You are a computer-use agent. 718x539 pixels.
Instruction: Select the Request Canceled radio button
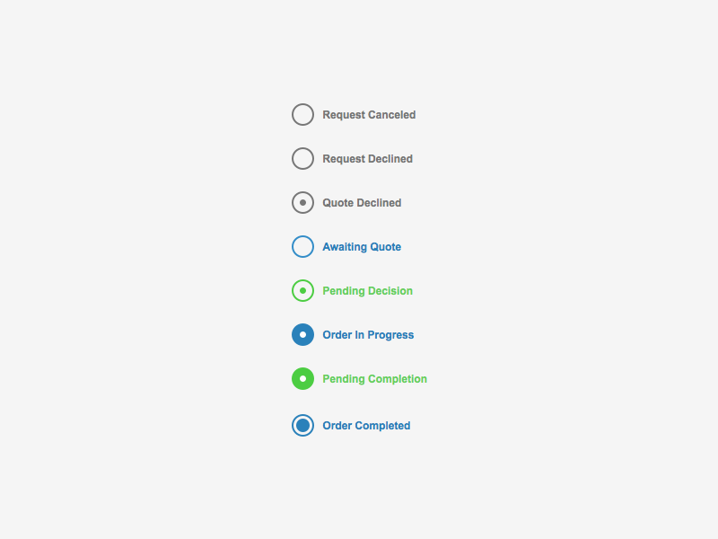[x=302, y=115]
